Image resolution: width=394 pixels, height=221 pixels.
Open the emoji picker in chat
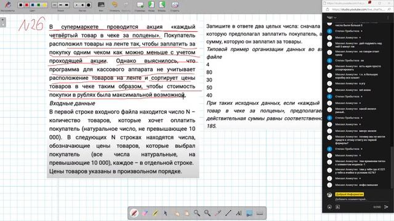click(330, 207)
